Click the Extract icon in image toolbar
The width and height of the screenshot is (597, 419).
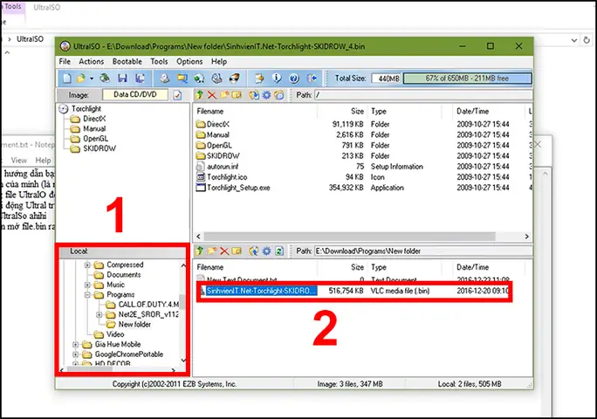coord(254,95)
